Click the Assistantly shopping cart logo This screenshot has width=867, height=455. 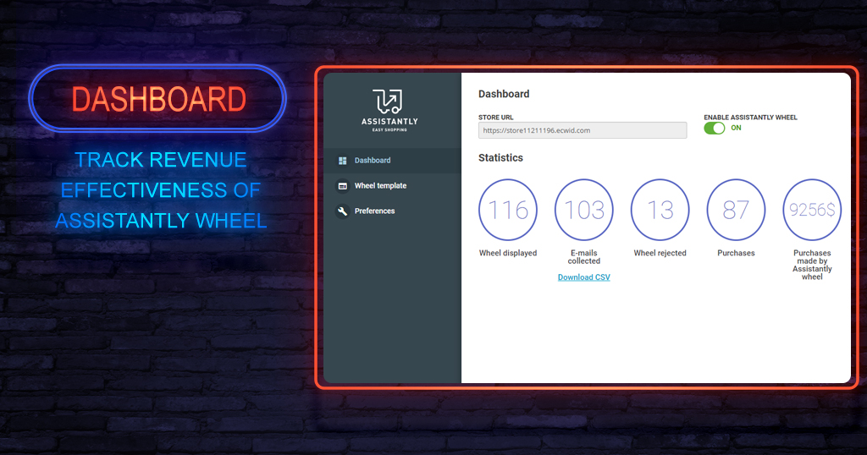pos(389,111)
